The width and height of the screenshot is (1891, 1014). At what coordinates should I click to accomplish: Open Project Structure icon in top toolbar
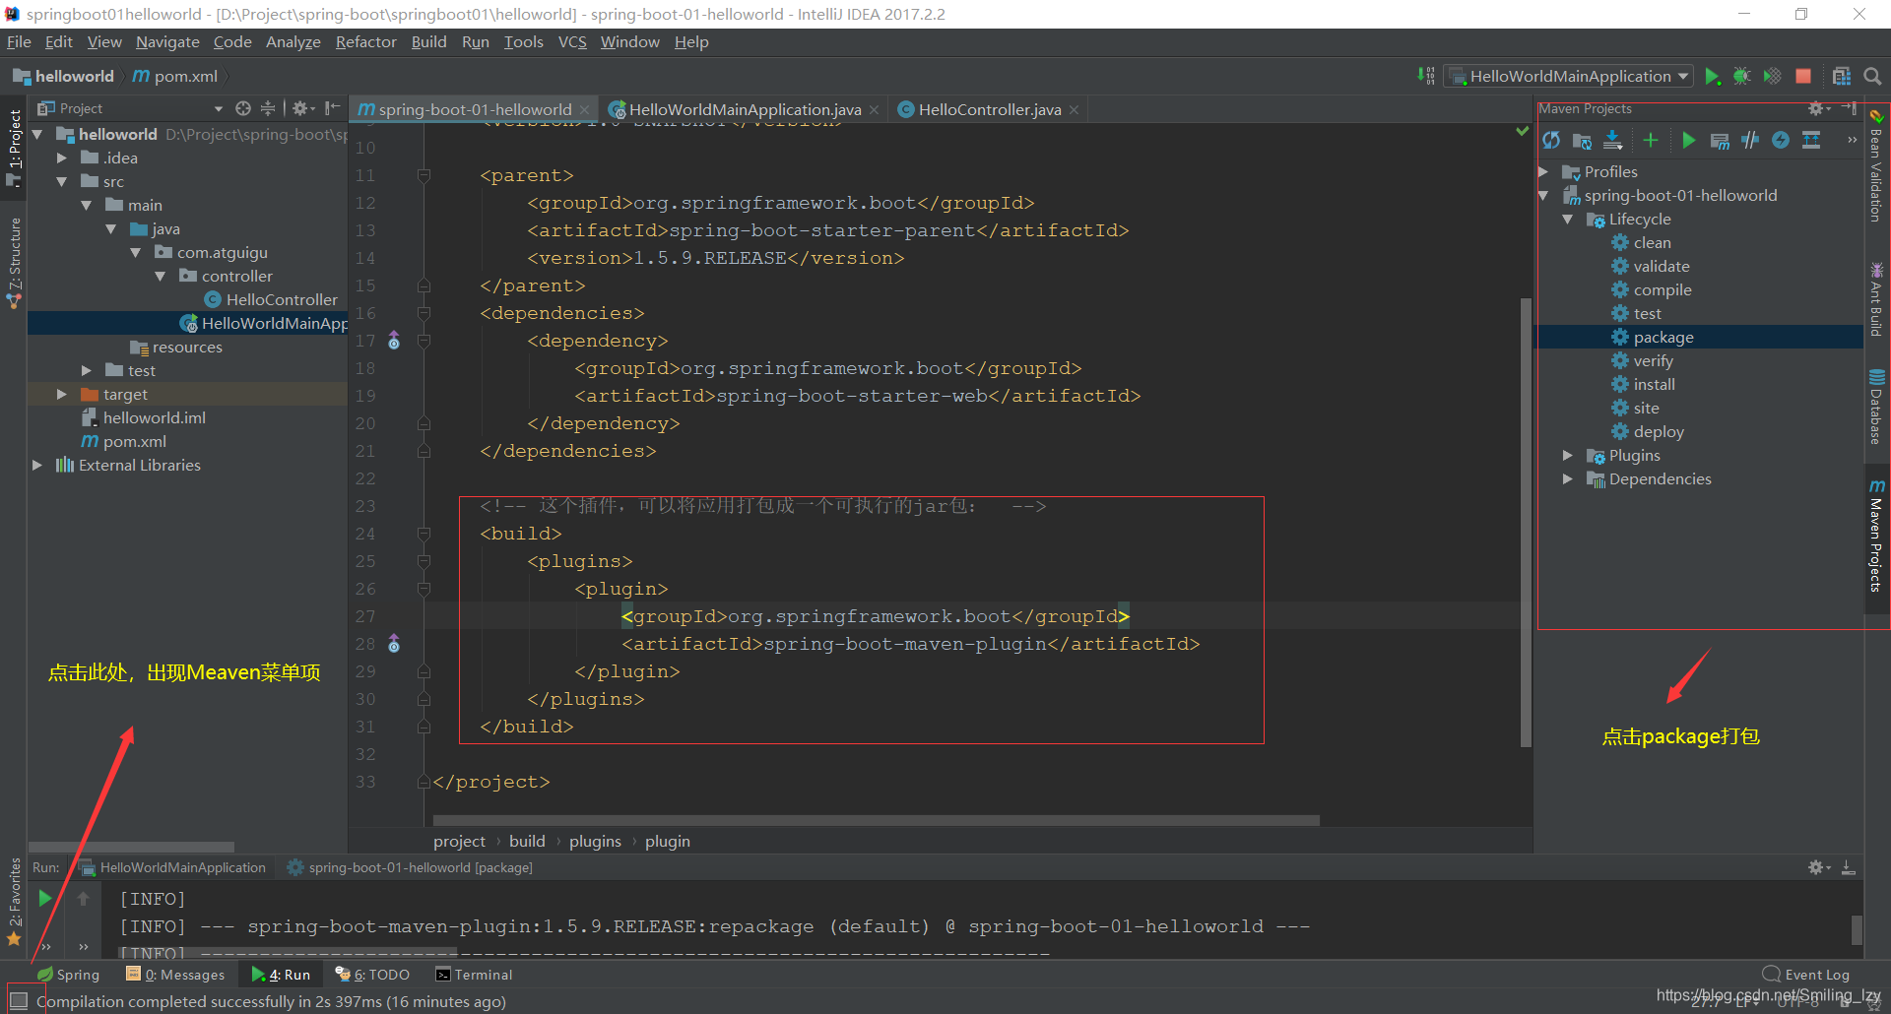1841,77
